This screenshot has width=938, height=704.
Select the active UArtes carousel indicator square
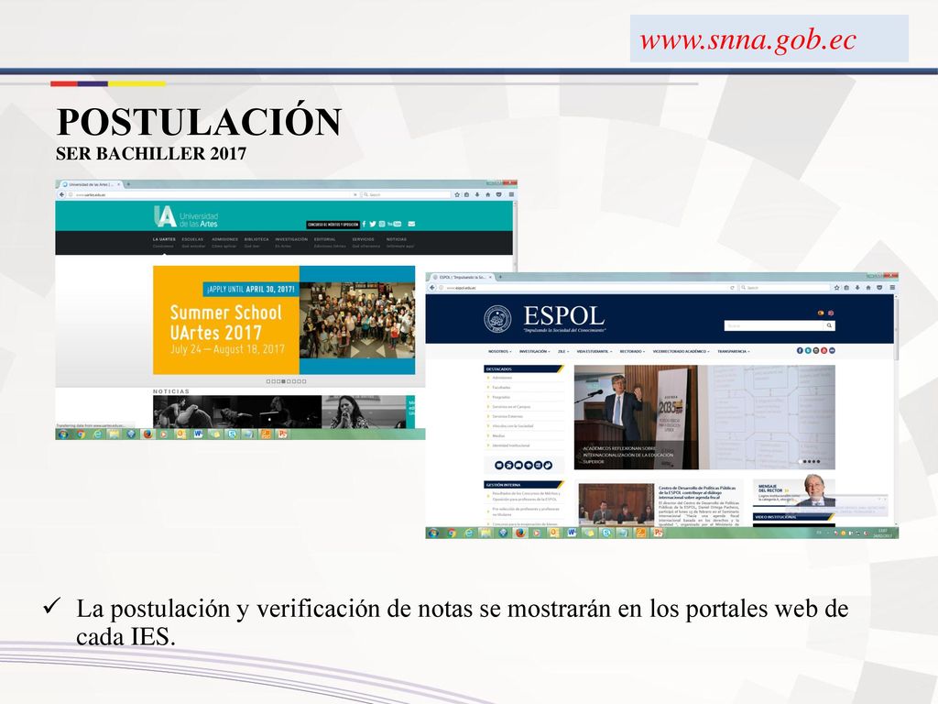pos(284,381)
